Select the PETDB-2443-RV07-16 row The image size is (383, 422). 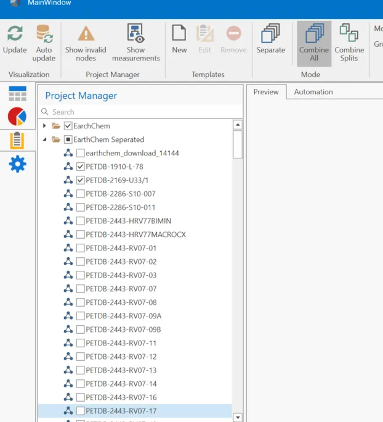(135, 397)
